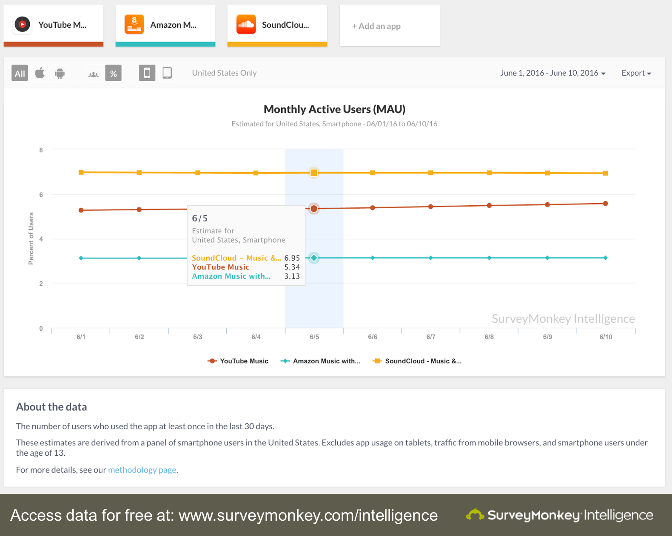Click SoundCloud data point on 6/9
Screen dimensions: 672x536
click(547, 173)
